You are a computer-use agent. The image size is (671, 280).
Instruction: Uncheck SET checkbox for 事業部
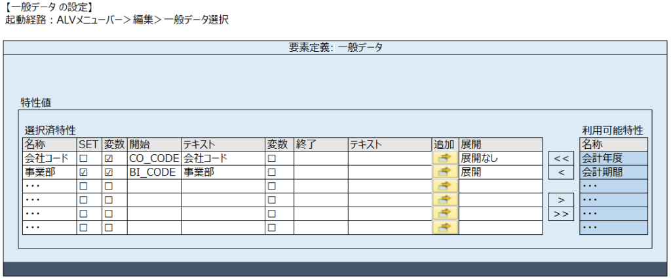[83, 172]
